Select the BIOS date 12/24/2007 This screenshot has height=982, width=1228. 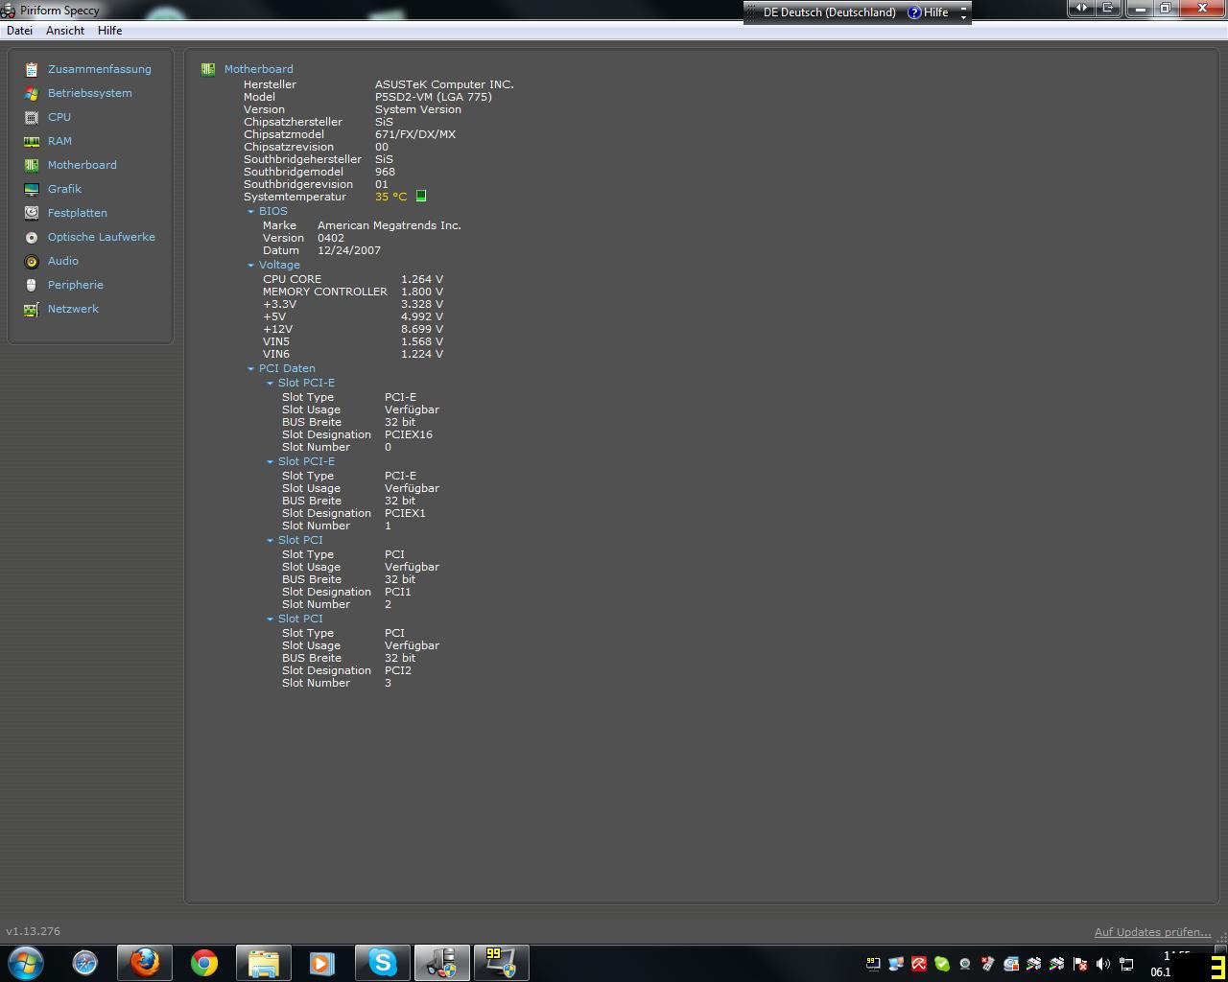tap(349, 250)
